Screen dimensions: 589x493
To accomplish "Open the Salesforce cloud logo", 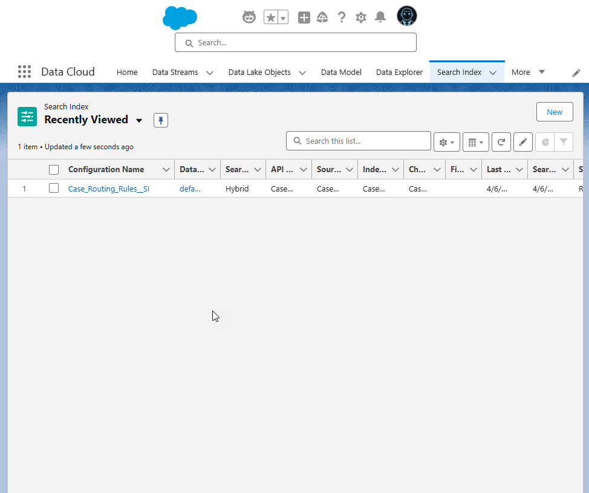I will 180,18.
